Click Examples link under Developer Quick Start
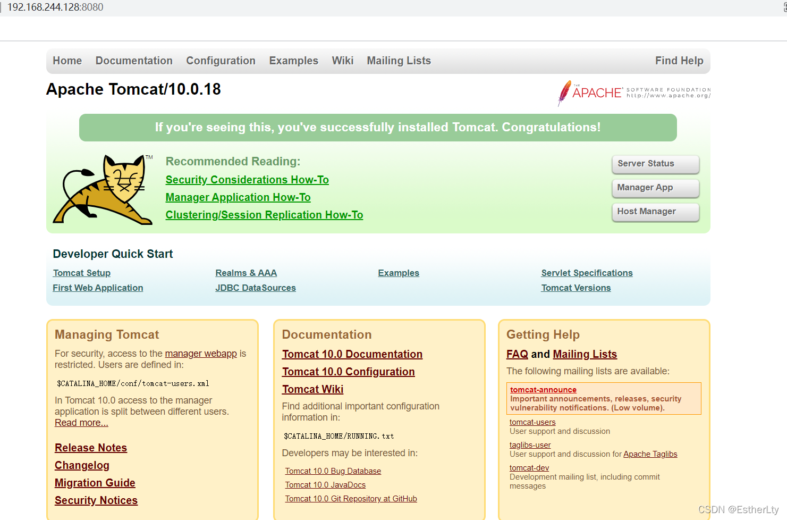 399,273
